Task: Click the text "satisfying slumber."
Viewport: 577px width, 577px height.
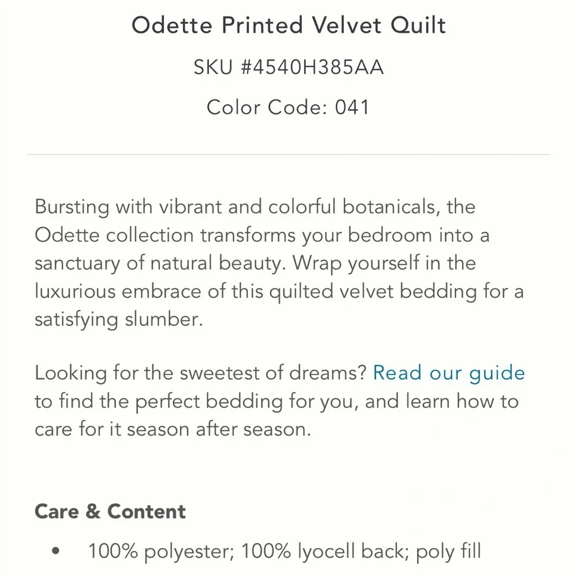Action: (119, 320)
